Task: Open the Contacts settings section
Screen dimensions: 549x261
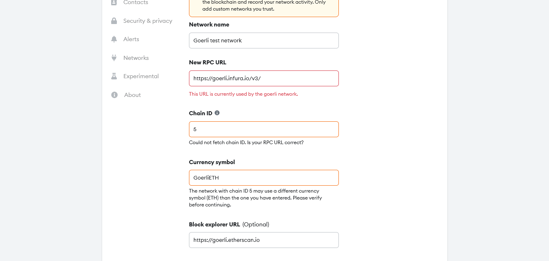Action: point(136,2)
